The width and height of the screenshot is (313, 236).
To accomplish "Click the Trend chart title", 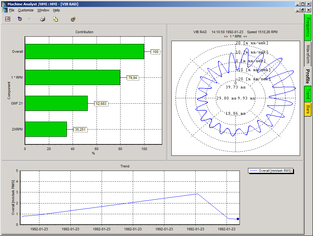I will click(x=125, y=166).
